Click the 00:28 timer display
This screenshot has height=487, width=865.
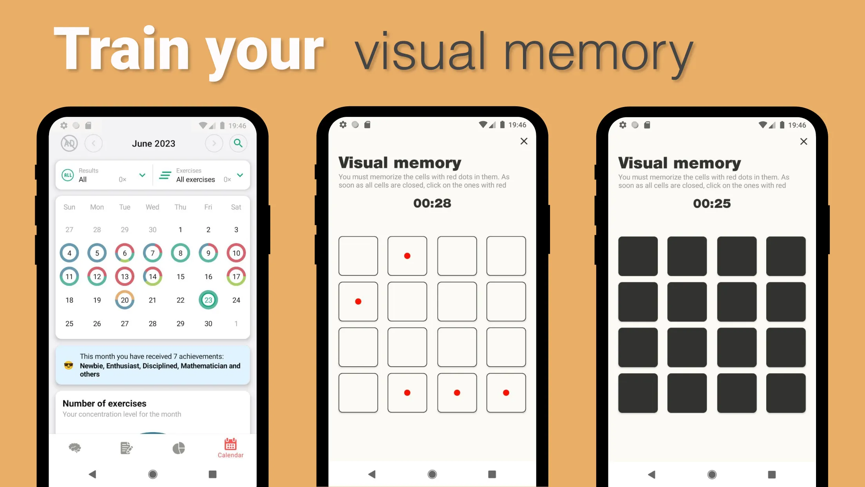tap(432, 204)
